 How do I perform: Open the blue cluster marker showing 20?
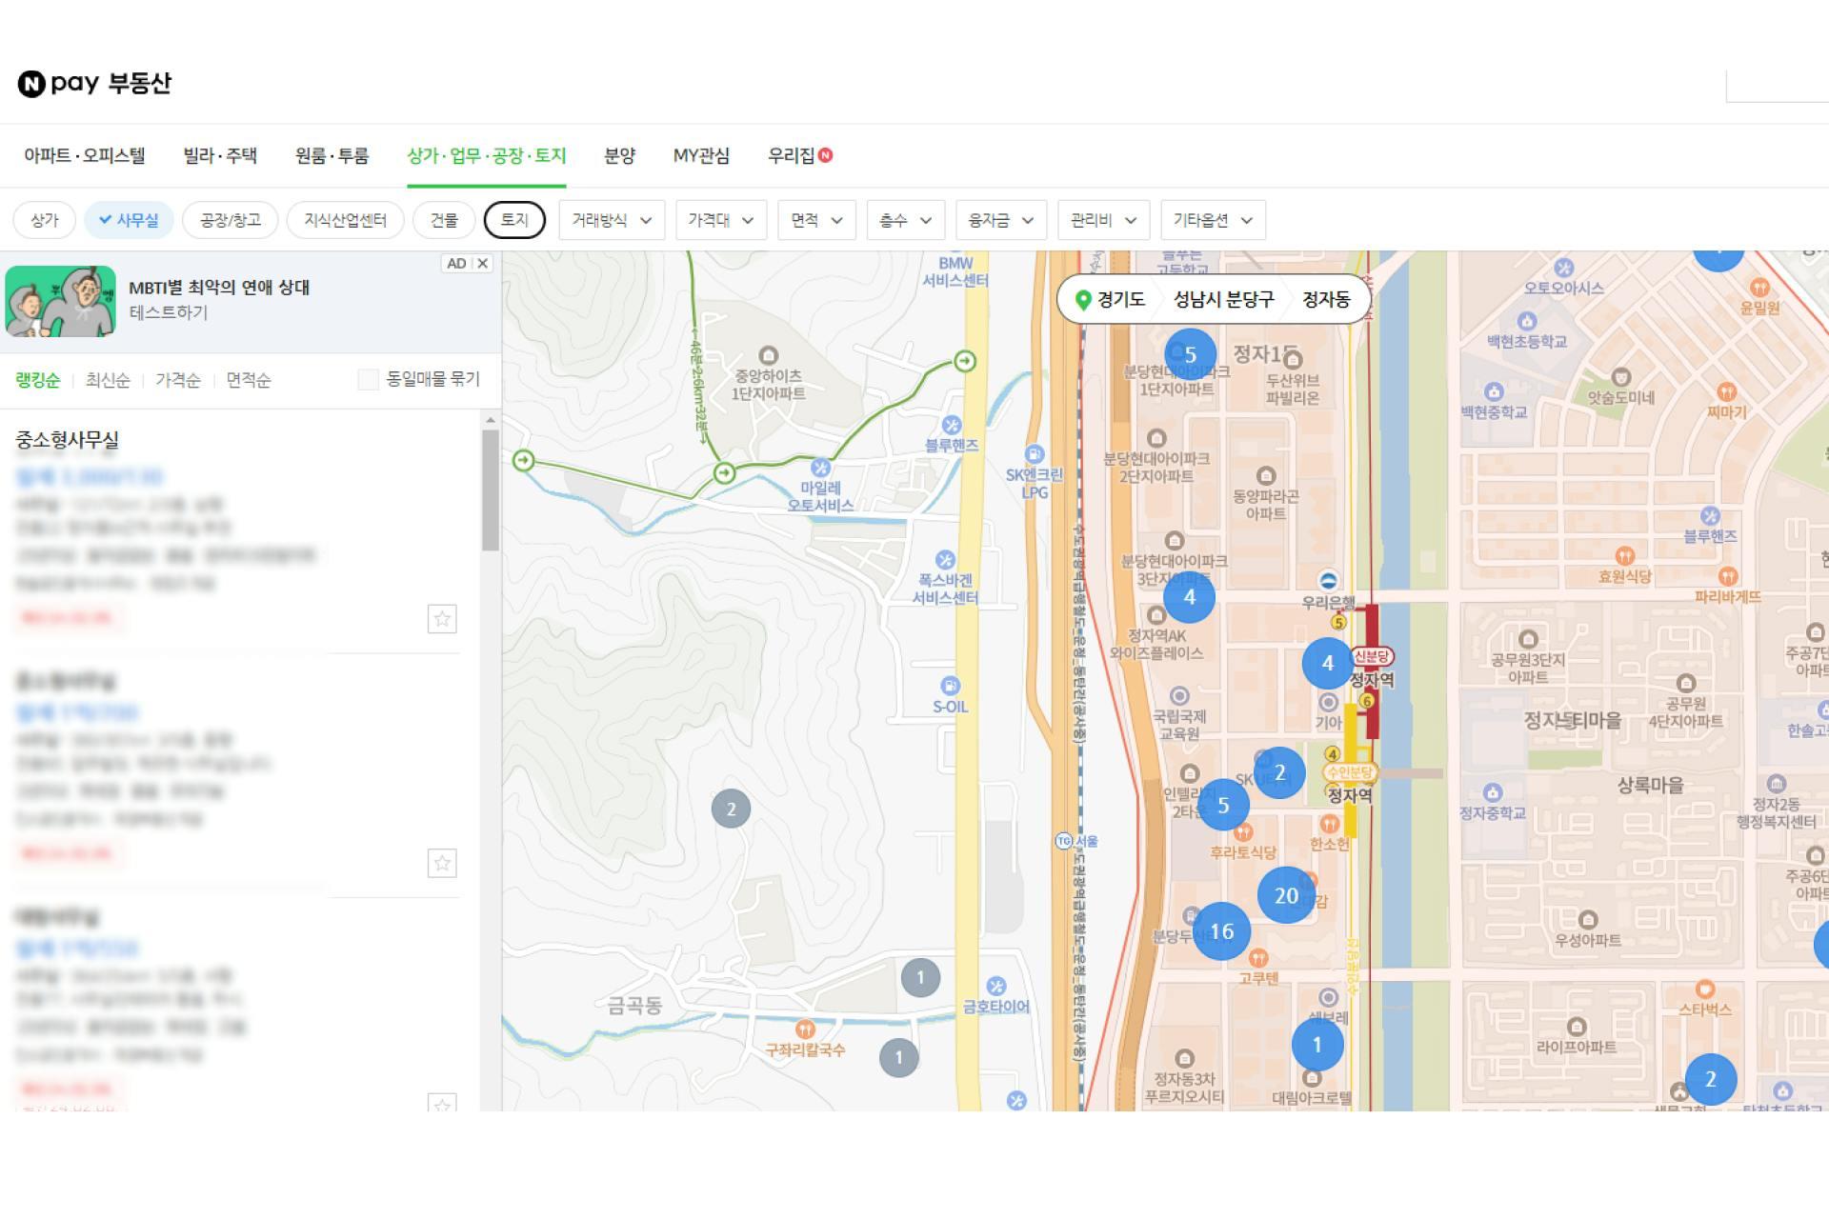point(1286,895)
